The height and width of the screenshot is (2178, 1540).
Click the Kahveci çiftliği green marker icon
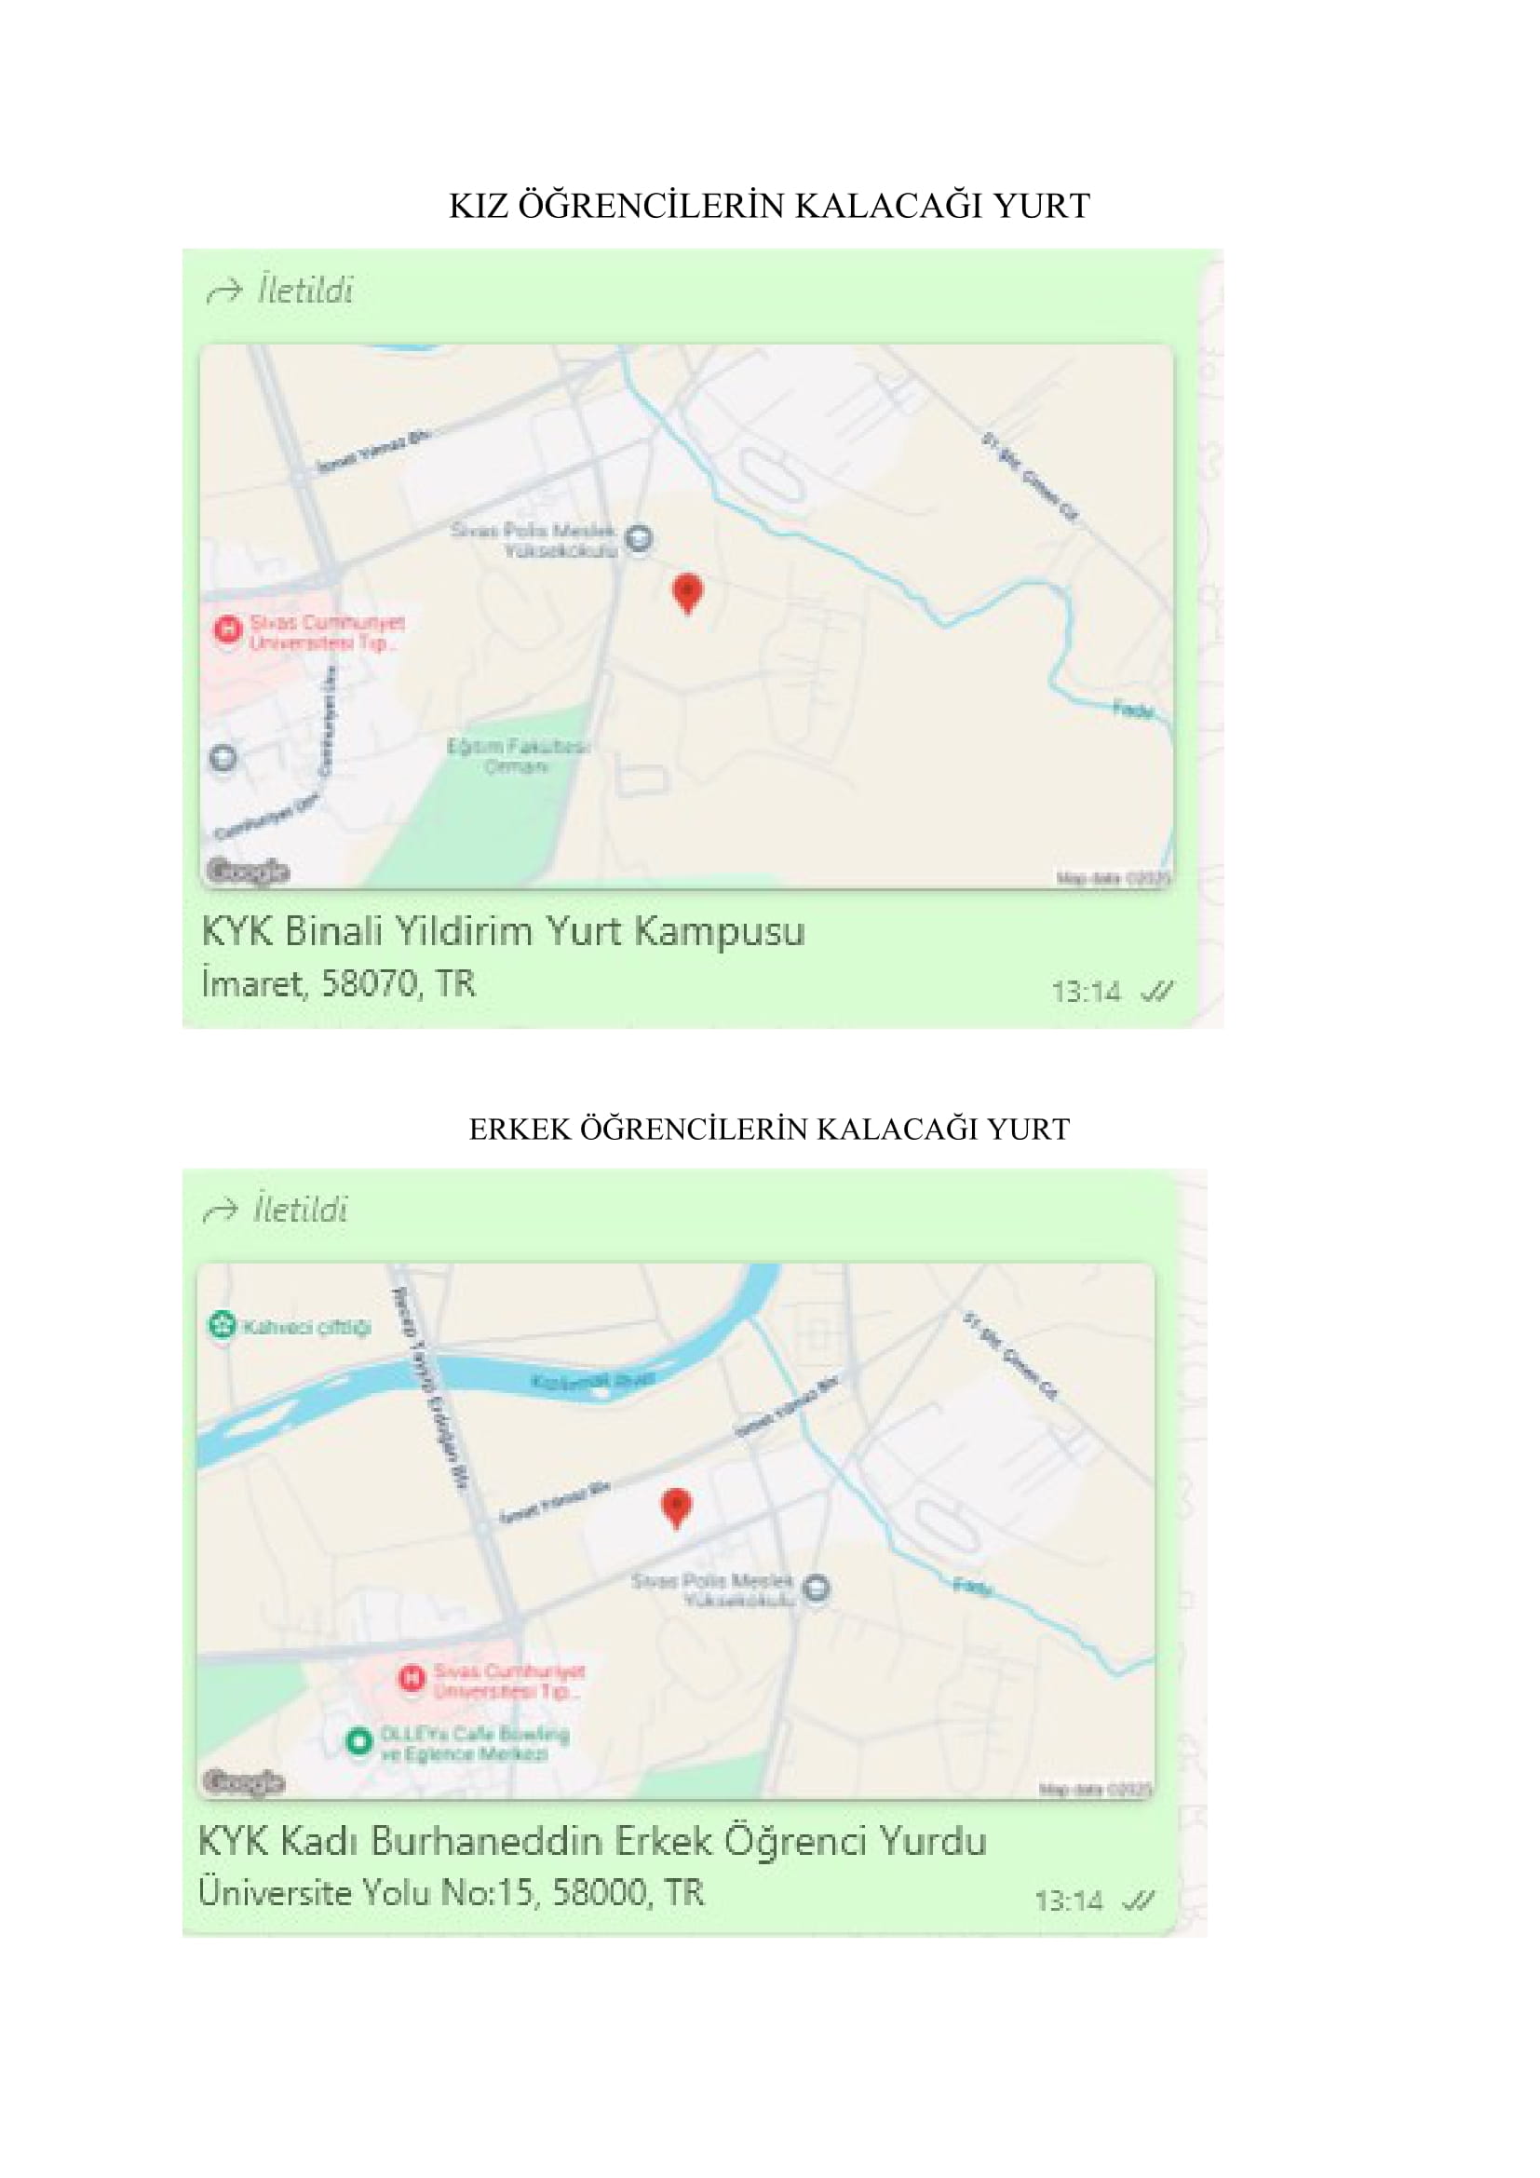pos(222,1324)
